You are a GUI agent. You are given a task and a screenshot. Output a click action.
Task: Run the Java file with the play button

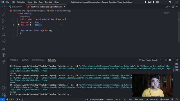pyautogui.click(x=166, y=7)
